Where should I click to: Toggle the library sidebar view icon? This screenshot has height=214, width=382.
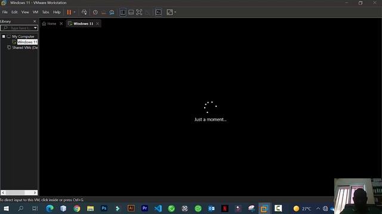coord(123,12)
